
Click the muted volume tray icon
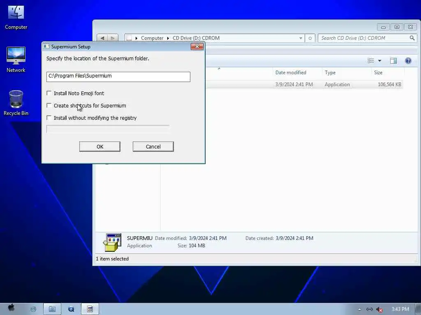point(379,309)
